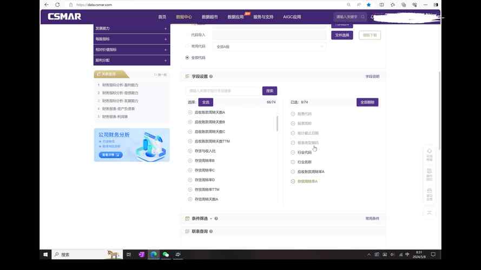Viewport: 481px width, 270px height.
Task: Open notification center in system tray
Action: pyautogui.click(x=433, y=254)
